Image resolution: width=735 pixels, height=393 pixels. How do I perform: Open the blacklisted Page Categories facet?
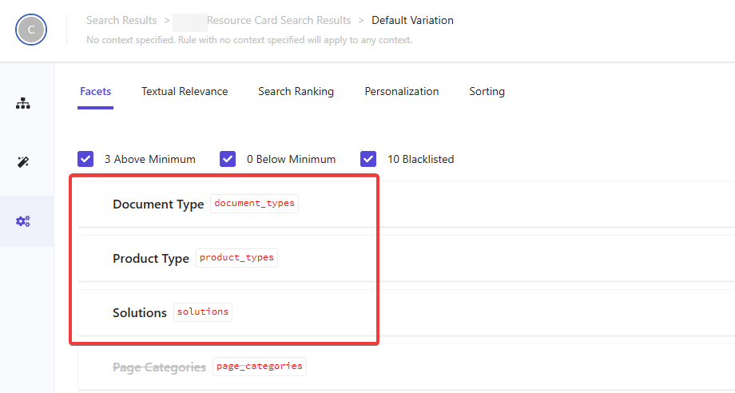click(159, 367)
